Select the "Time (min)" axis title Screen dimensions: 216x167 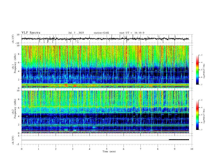109,151
